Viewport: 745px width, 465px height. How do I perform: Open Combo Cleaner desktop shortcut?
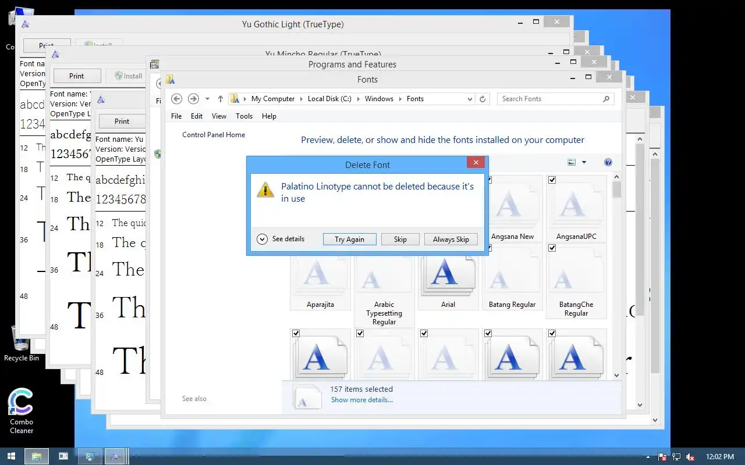(21, 411)
